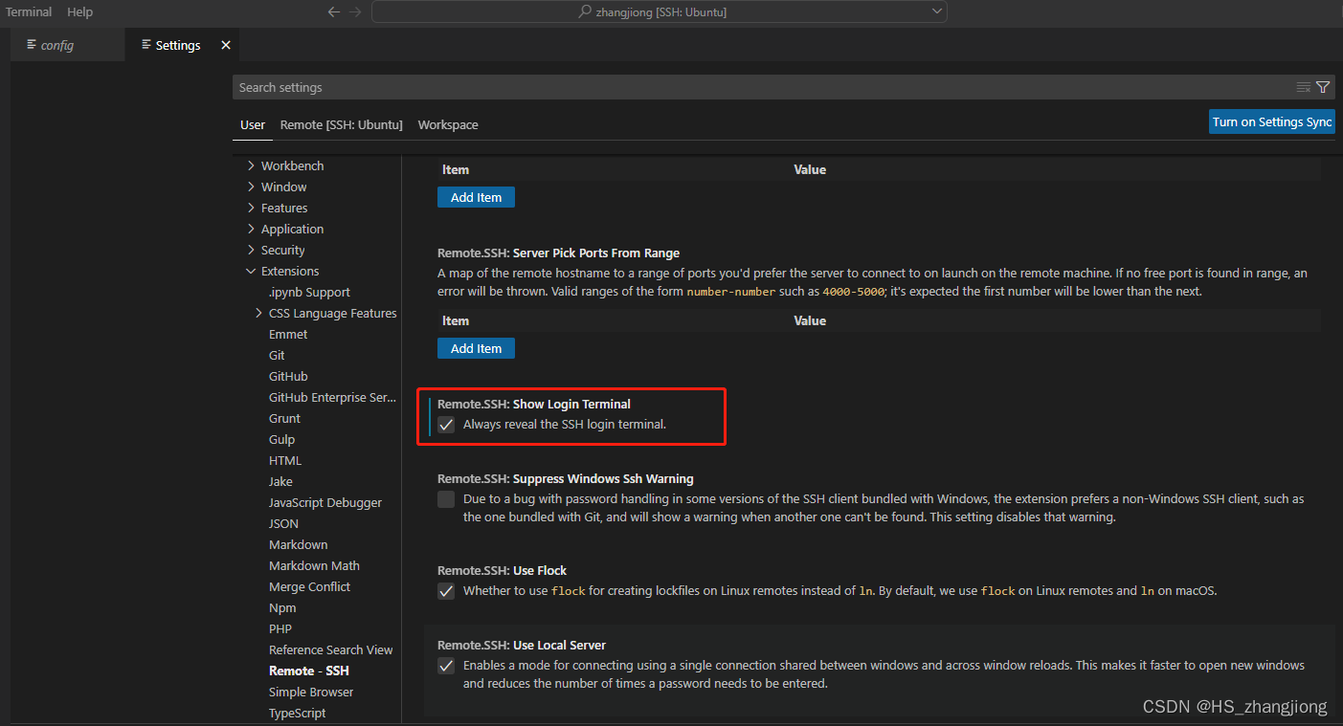Screen dimensions: 1343x726
Task: Click the Use Local Server setting title
Action: pos(522,645)
